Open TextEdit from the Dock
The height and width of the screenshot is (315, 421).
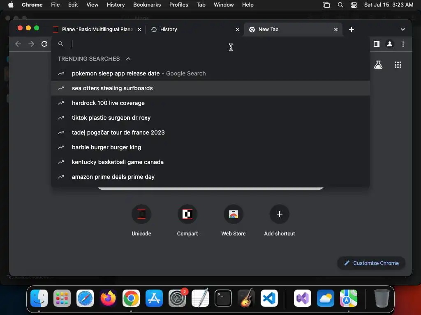[x=200, y=298]
